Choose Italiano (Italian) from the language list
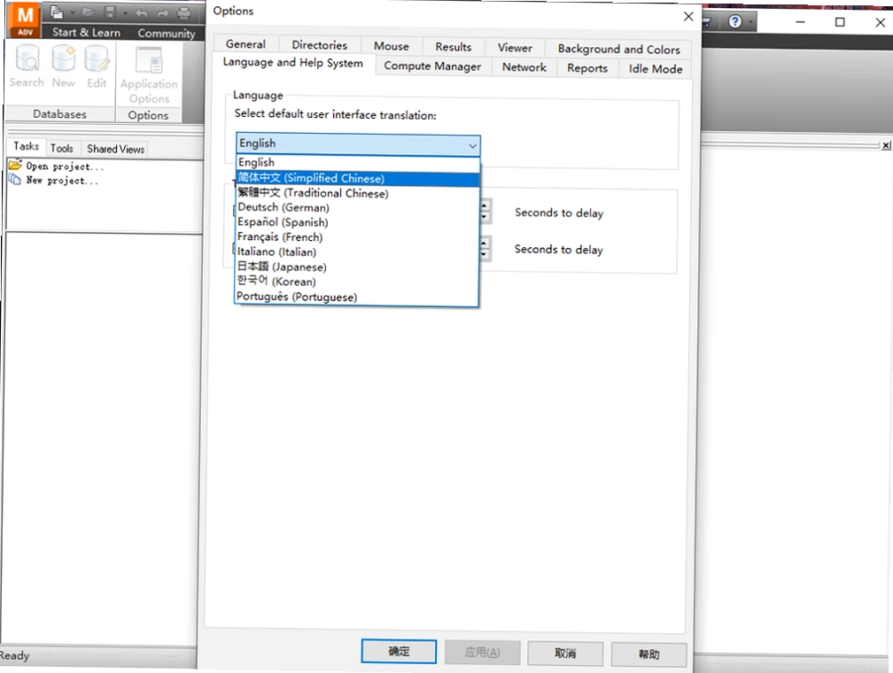Viewport: 893px width, 673px height. 357,251
